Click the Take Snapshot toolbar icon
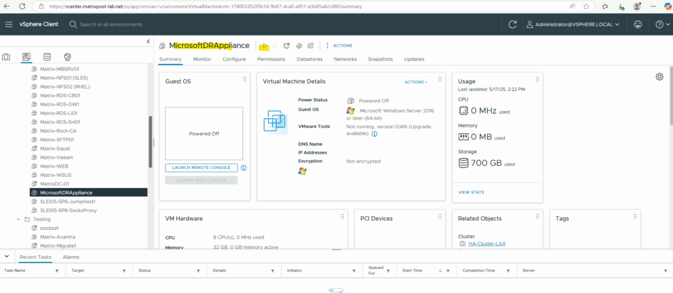Screen dimensions: 673x293 pos(310,46)
